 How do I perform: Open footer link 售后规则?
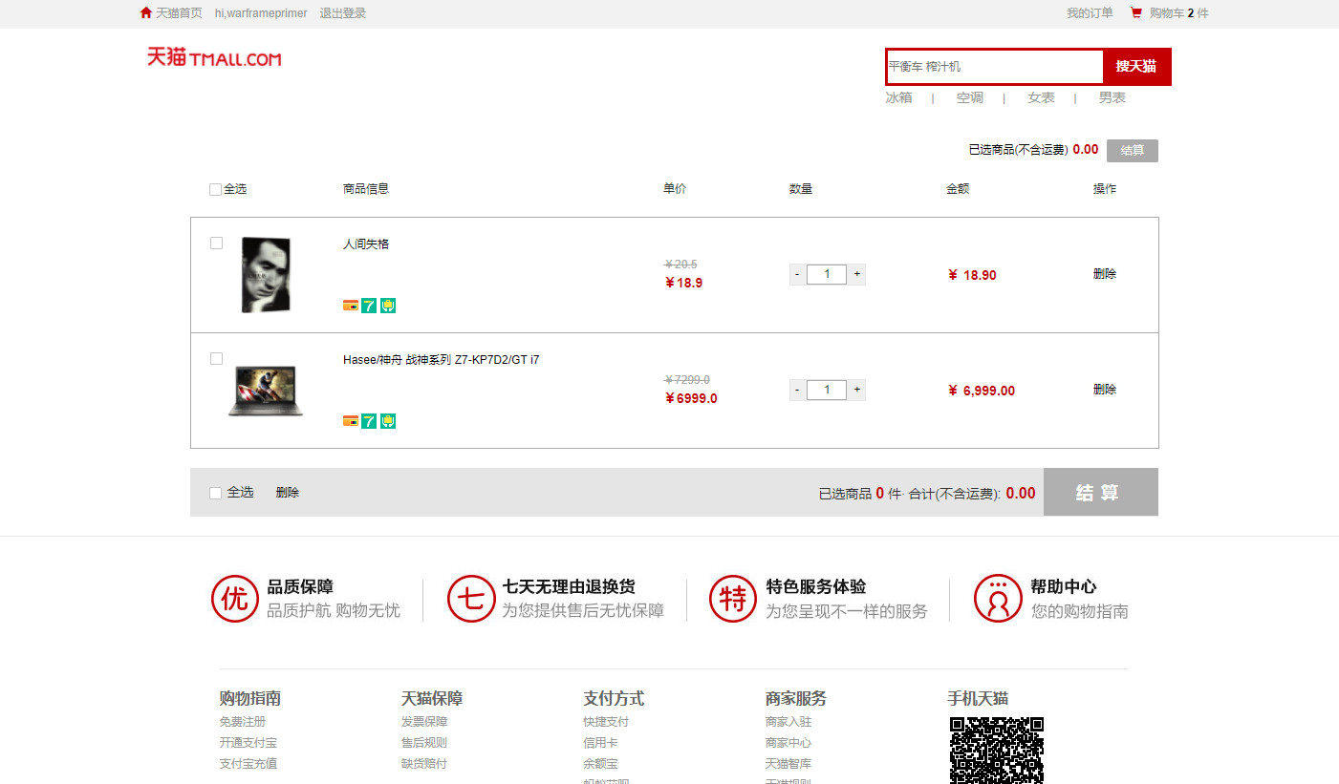coord(424,743)
